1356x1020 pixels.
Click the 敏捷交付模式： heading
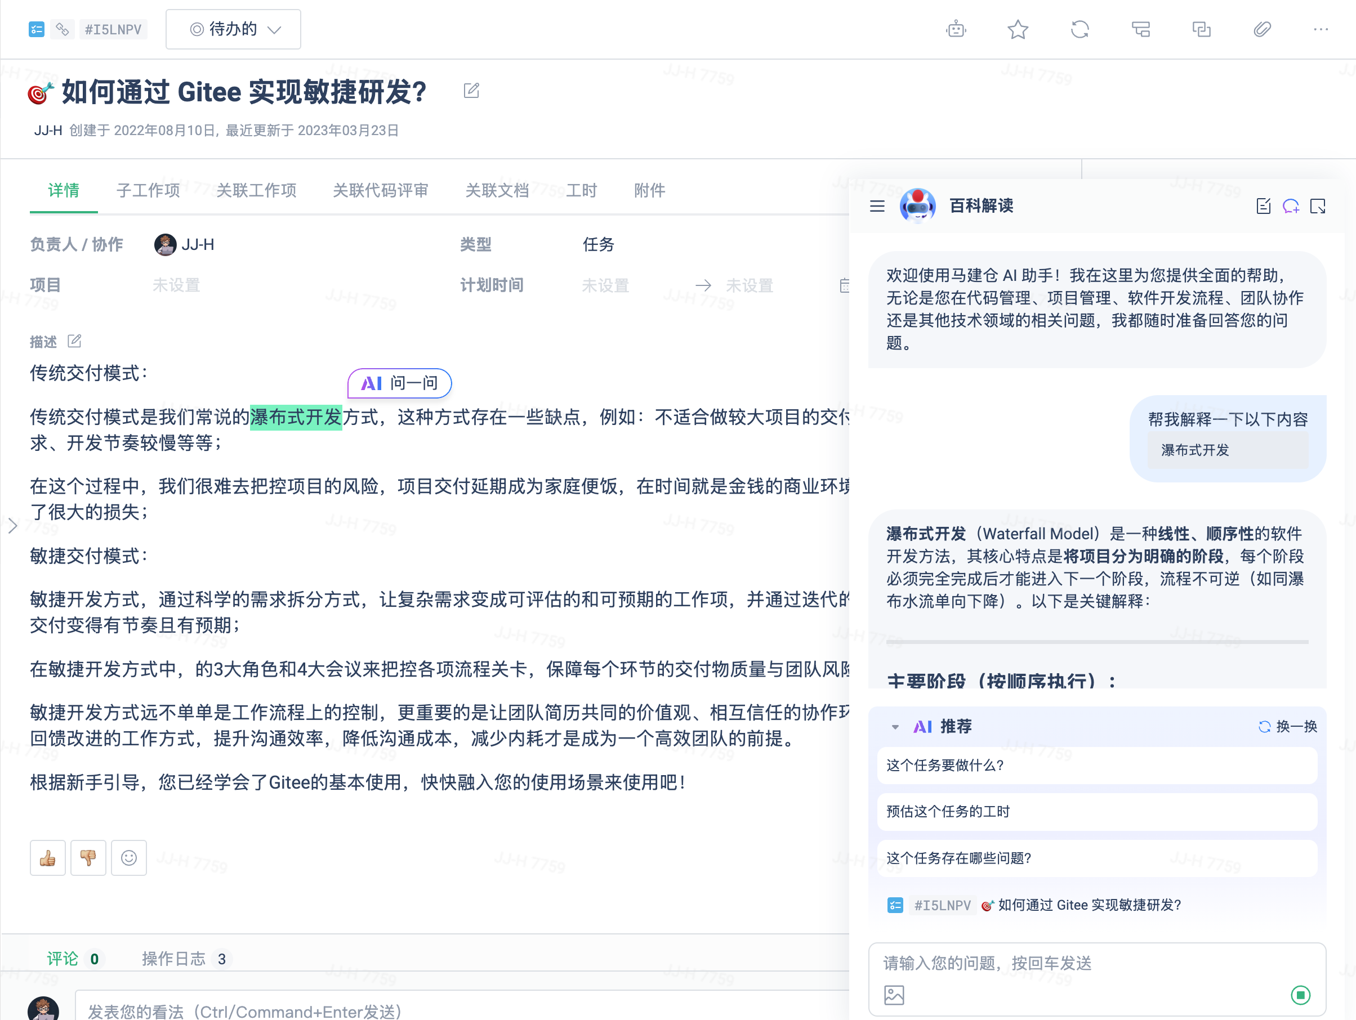click(90, 556)
